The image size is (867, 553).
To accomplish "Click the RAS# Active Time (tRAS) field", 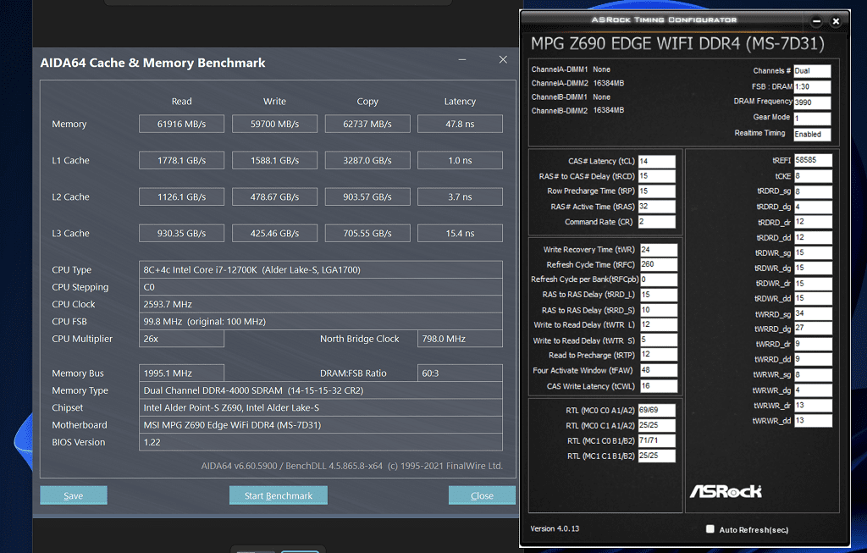I will click(x=656, y=207).
